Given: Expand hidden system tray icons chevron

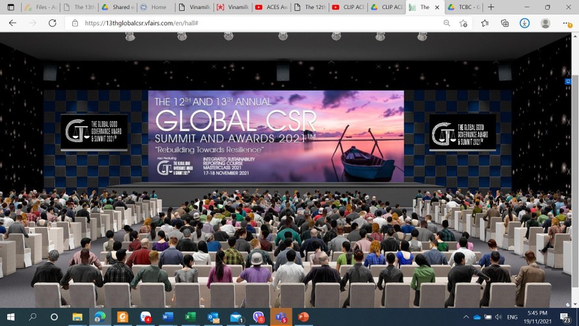Looking at the screenshot, I should tap(466, 317).
